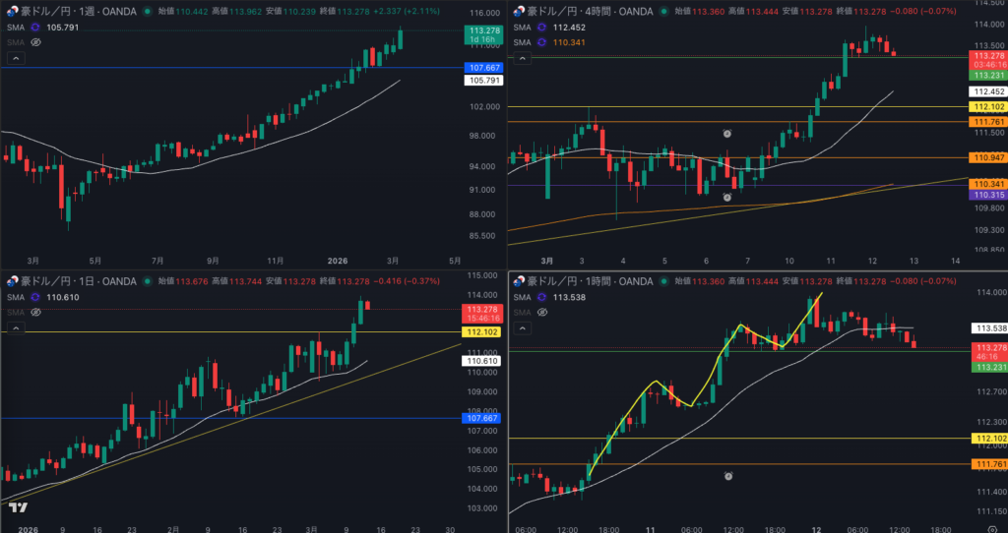Click the SMA 112.452 loading icon on 4-hour chart

pos(539,28)
